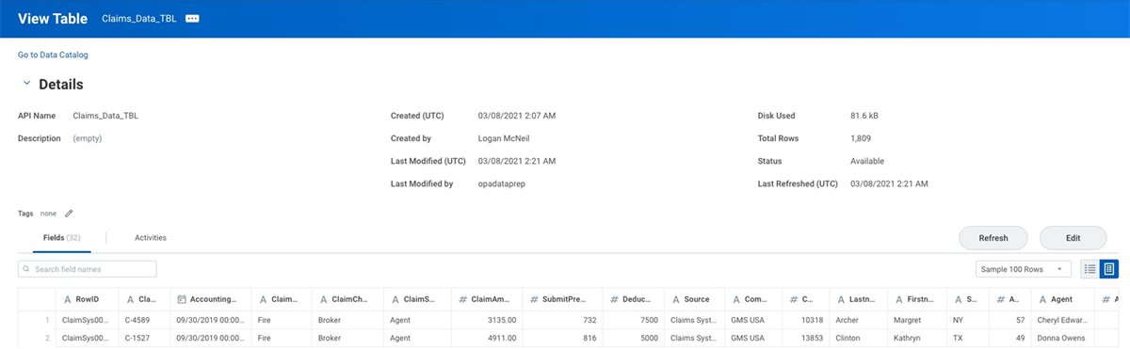Image resolution: width=1130 pixels, height=349 pixels.
Task: Switch to the field list view icon
Action: (1090, 269)
